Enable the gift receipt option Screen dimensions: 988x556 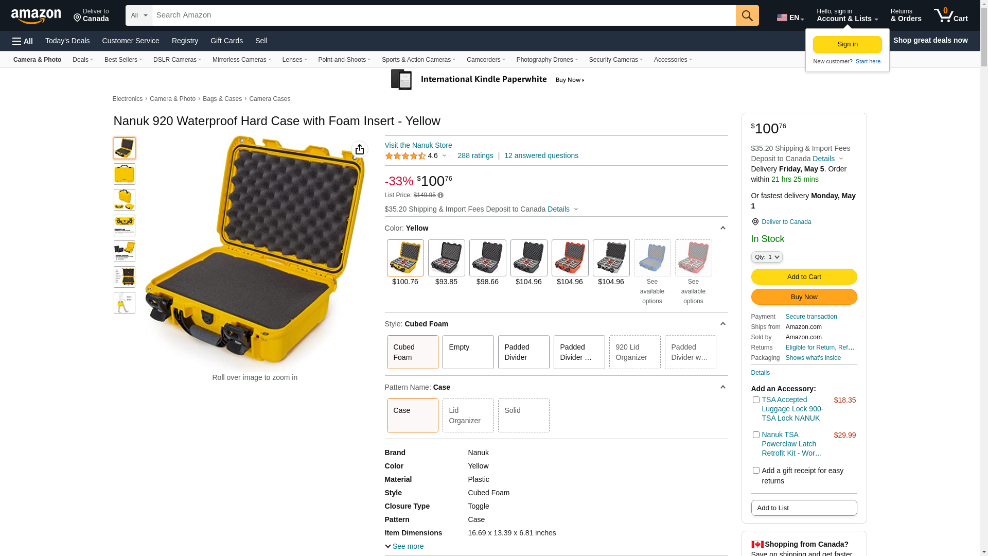click(x=756, y=470)
